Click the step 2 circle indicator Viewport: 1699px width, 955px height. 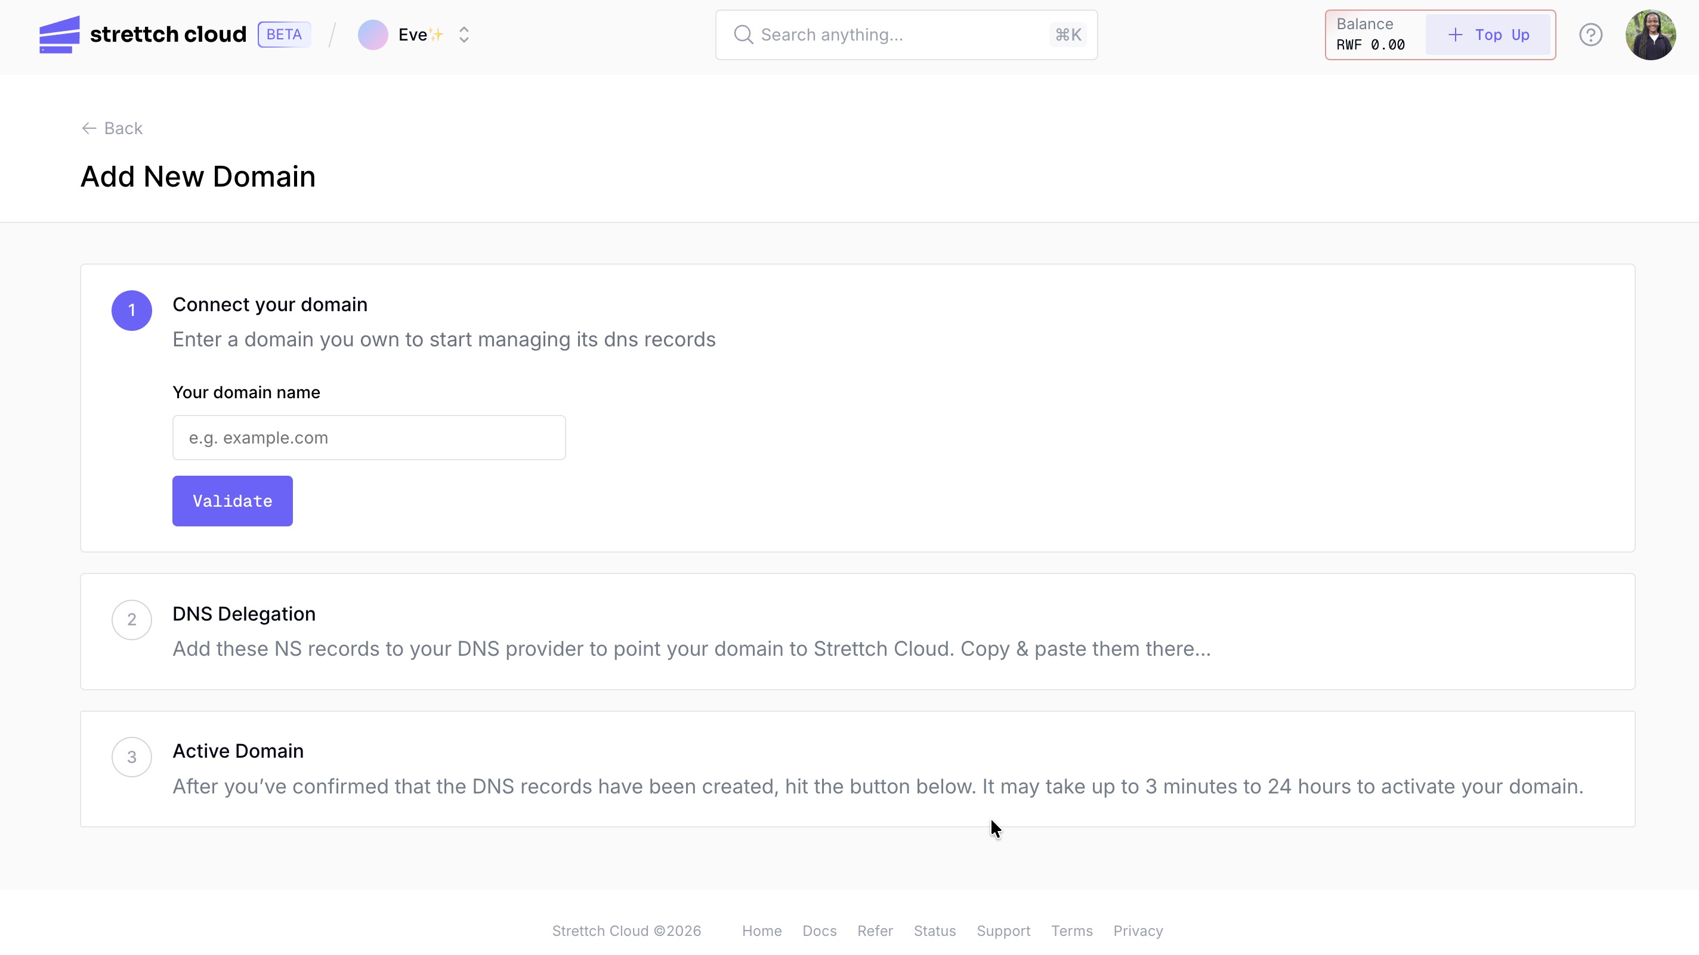pyautogui.click(x=132, y=619)
